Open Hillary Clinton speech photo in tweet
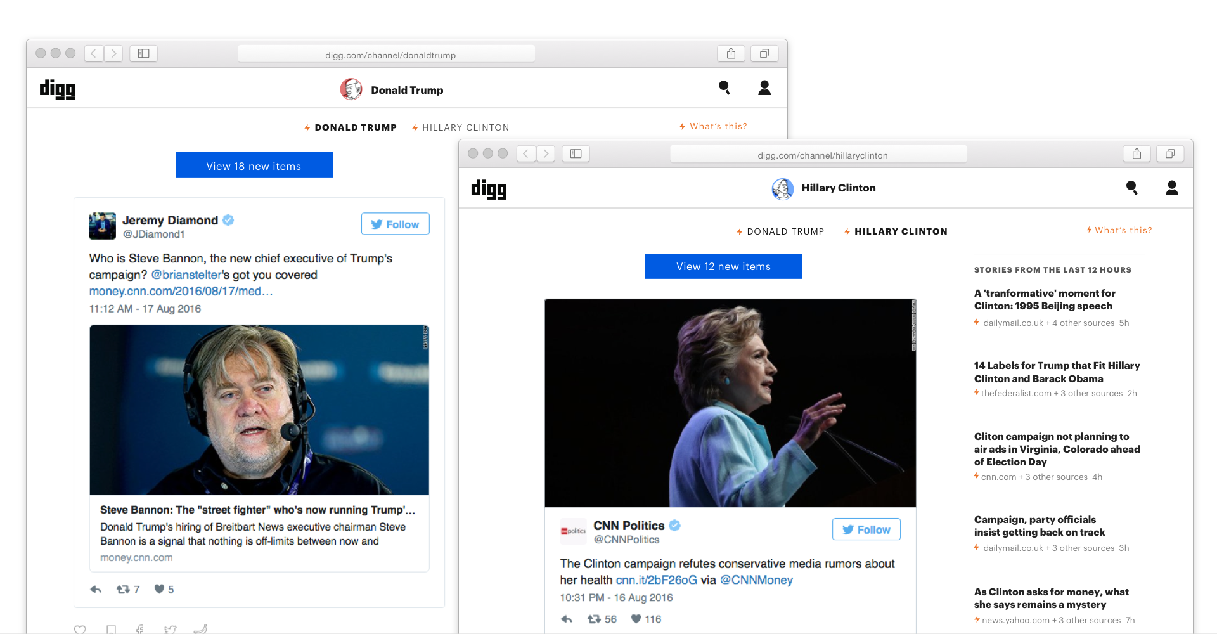Viewport: 1217px width, 634px height. point(730,403)
